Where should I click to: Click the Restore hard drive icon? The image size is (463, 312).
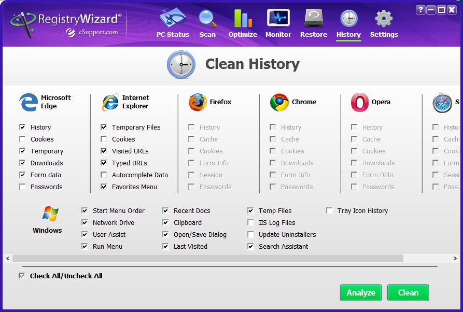tap(314, 18)
